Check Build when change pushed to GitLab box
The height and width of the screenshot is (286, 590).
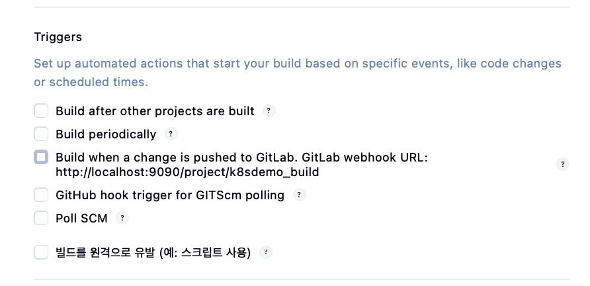[x=42, y=158]
